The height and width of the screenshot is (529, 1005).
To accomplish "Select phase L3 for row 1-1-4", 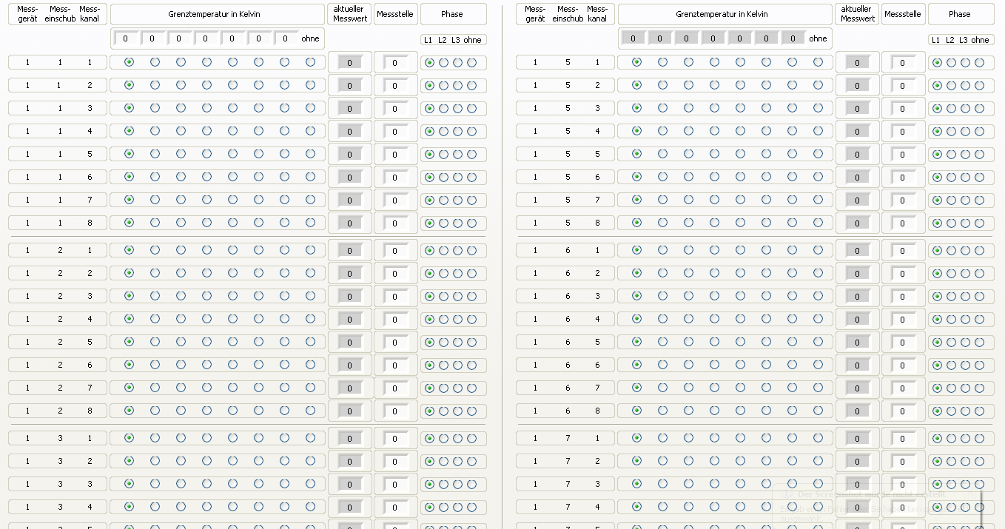I will point(457,132).
